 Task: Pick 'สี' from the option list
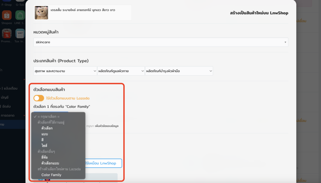click(x=43, y=140)
